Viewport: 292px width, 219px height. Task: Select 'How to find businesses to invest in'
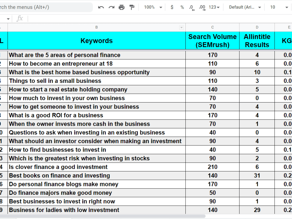pos(96,150)
